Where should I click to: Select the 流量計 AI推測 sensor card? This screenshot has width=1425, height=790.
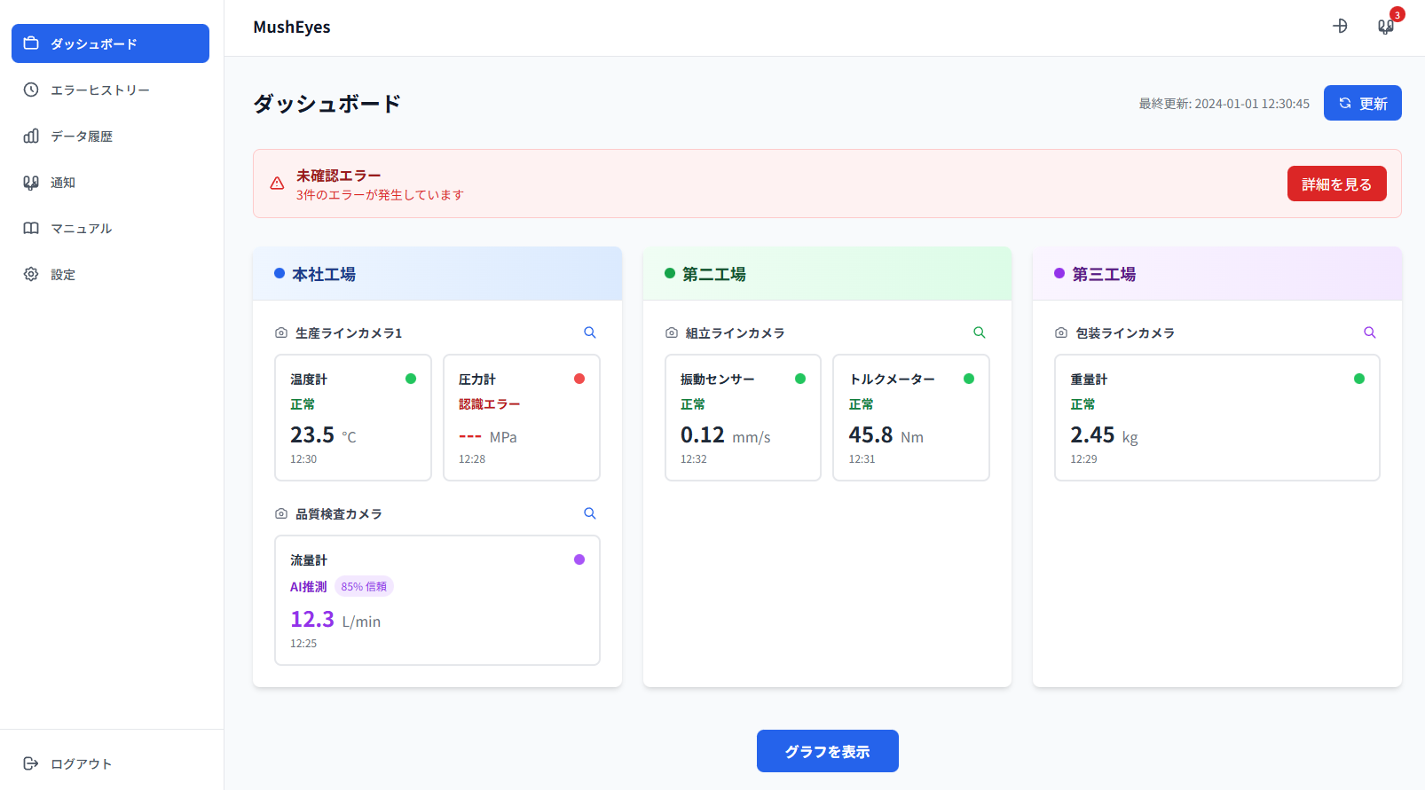click(437, 600)
